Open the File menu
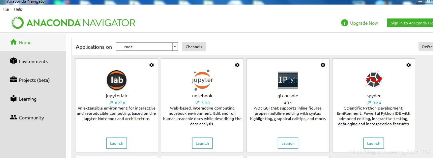This screenshot has height=158, width=433. click(6, 9)
